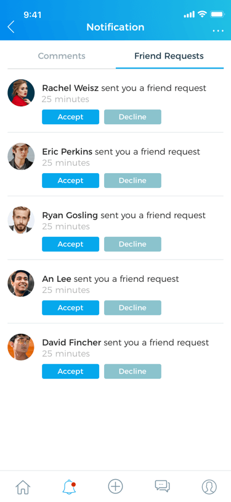
Task: Tap the plus circle create icon
Action: (116, 487)
